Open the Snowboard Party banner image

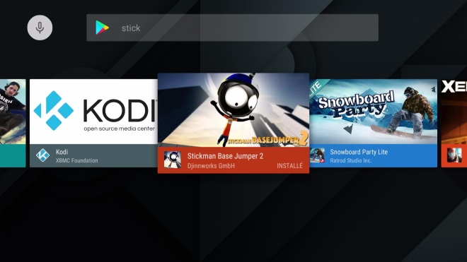pos(373,112)
